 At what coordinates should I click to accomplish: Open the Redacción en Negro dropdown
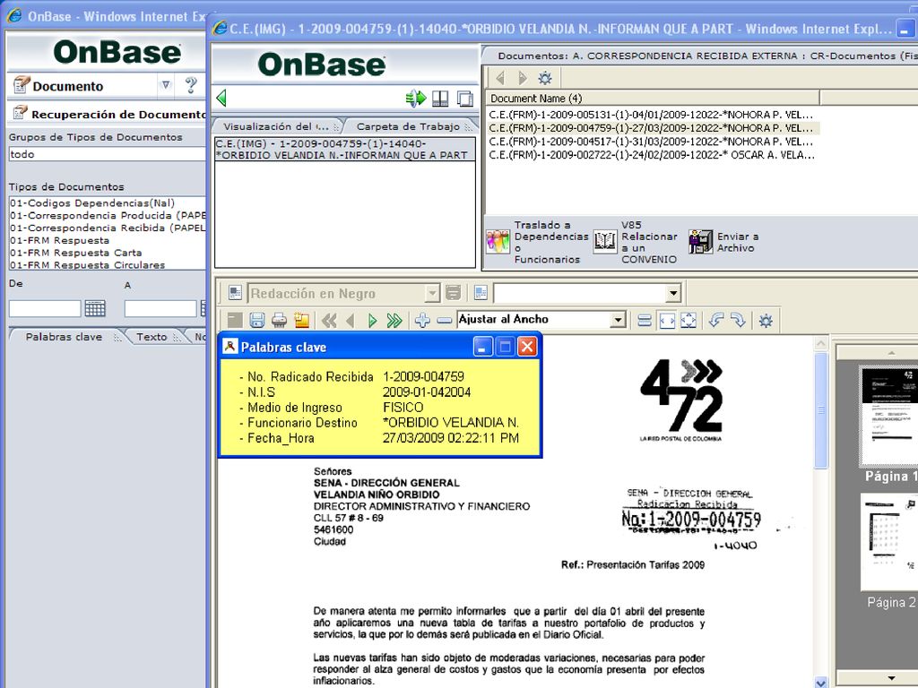[432, 293]
